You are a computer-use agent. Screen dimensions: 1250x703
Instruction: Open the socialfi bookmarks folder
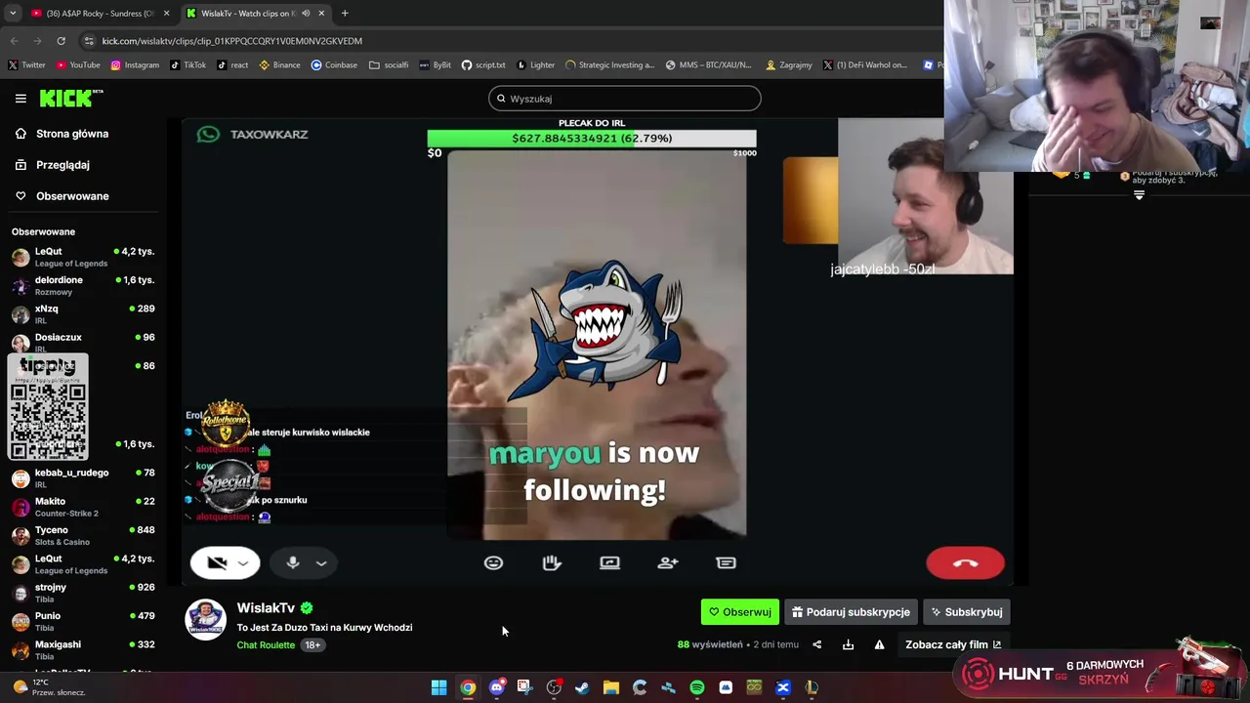pos(389,65)
